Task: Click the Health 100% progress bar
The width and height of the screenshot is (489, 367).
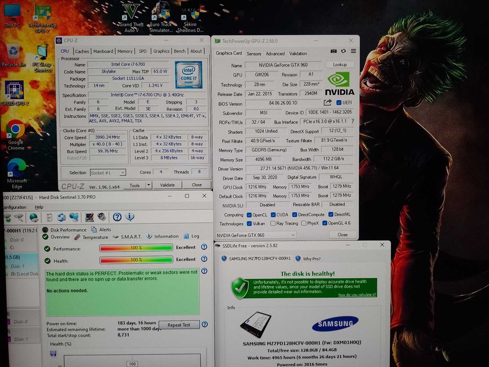Action: click(136, 260)
